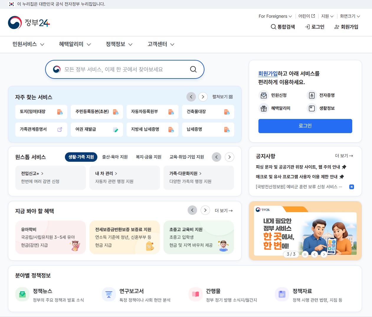Open 통합검색 from the header

click(x=283, y=27)
